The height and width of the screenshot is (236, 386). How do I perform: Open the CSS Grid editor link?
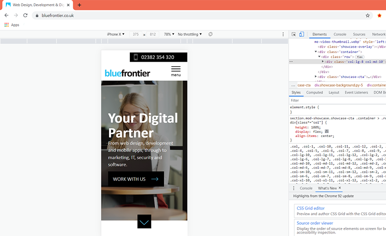pos(311,208)
